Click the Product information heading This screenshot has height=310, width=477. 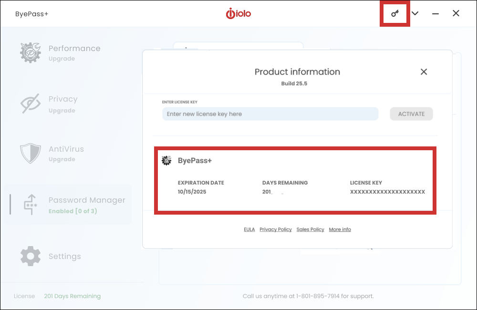[x=297, y=72]
